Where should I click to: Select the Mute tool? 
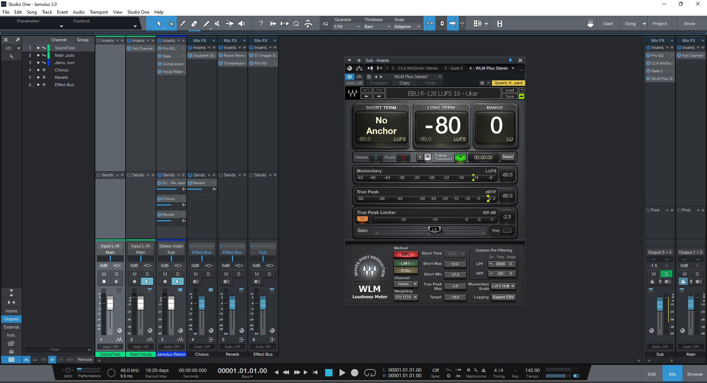218,24
